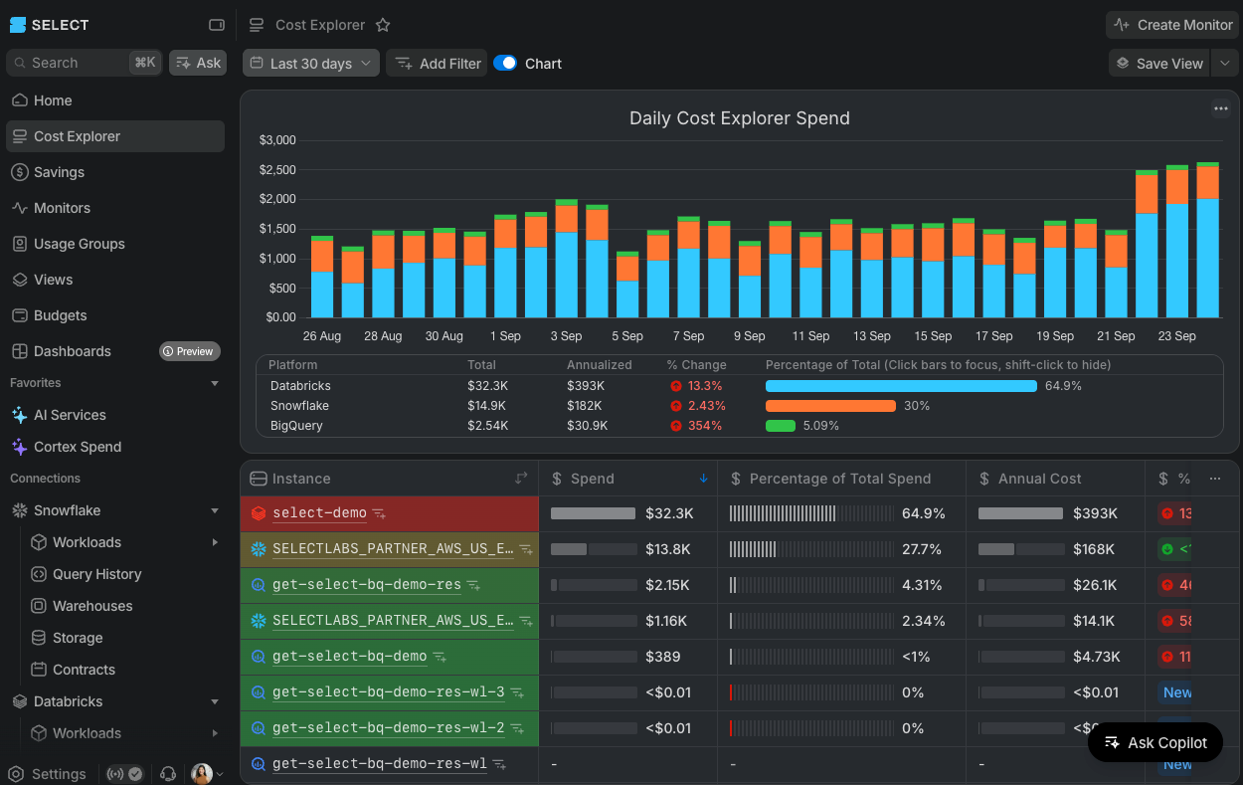This screenshot has height=785, width=1243.
Task: Open the Last 30 days date range dropdown
Action: click(310, 63)
